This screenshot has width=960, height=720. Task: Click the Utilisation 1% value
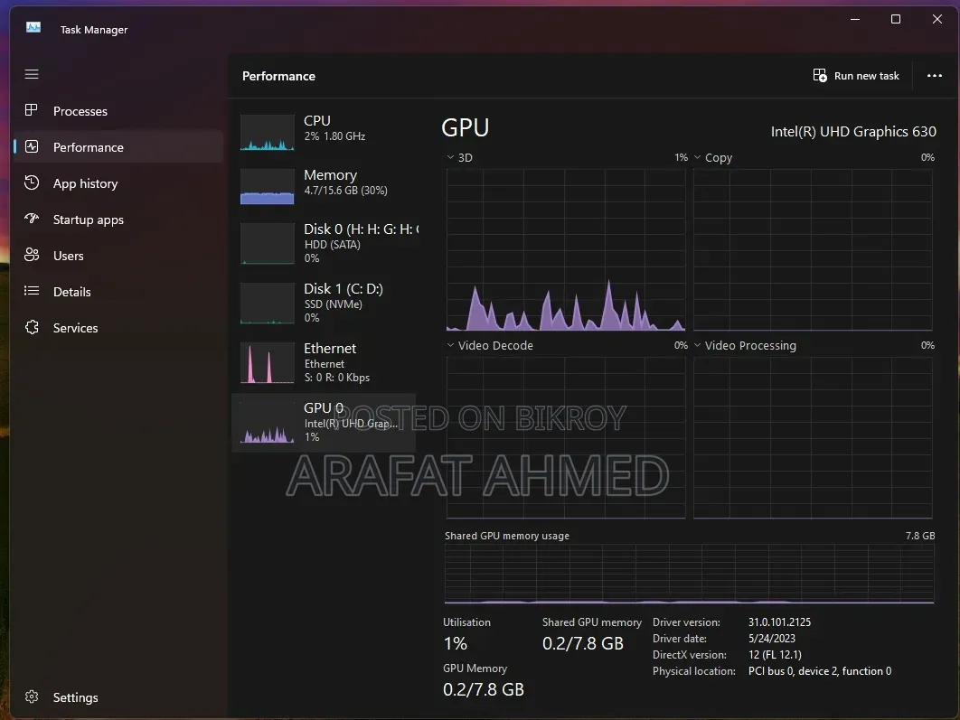[x=455, y=643]
